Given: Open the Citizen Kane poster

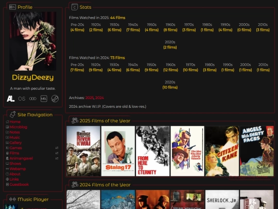Looking at the screenshot, I should pyautogui.click(x=222, y=151).
